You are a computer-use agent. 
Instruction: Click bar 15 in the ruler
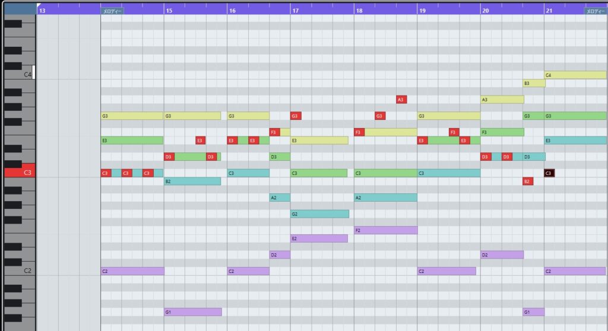pyautogui.click(x=169, y=11)
